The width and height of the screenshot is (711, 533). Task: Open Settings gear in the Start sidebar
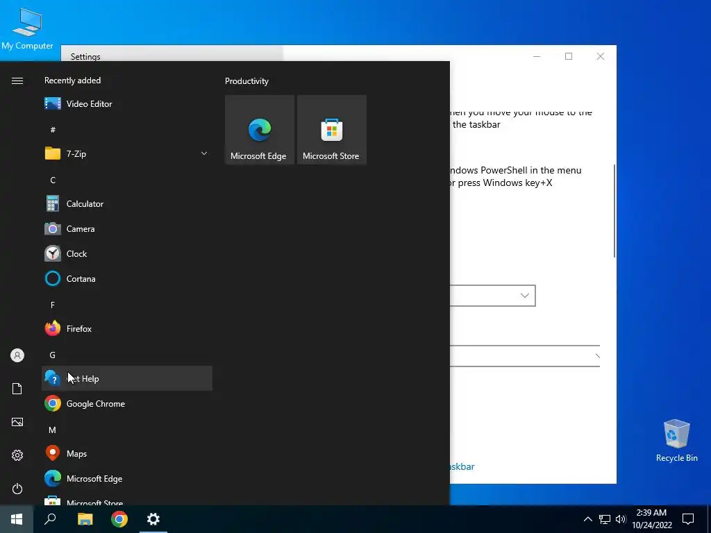17,455
